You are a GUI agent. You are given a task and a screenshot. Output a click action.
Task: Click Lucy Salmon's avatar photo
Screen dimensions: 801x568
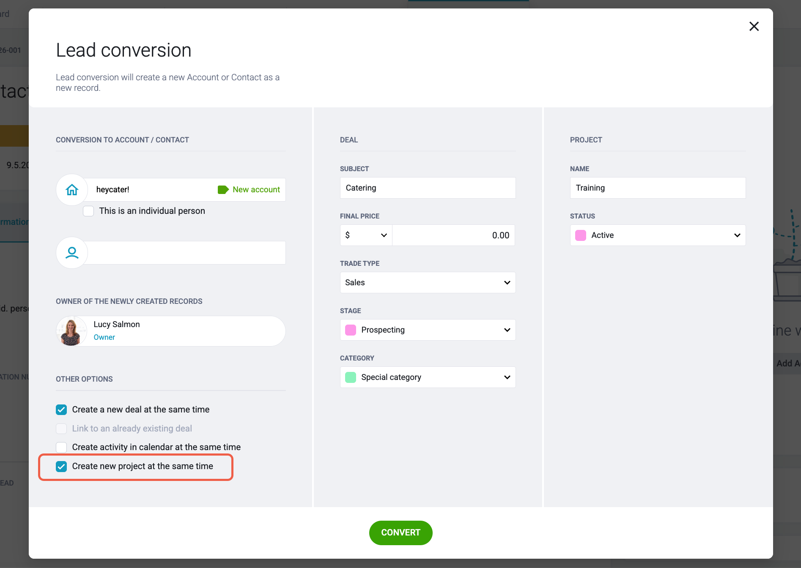[71, 331]
